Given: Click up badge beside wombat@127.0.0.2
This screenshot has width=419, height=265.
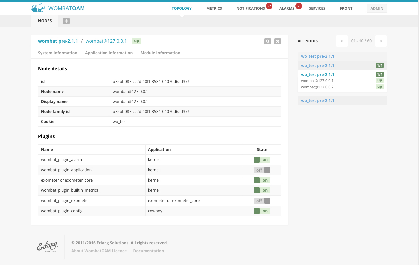Looking at the screenshot, I should [x=380, y=87].
